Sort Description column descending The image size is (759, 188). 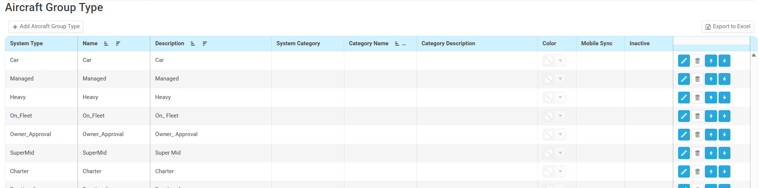[x=205, y=44]
